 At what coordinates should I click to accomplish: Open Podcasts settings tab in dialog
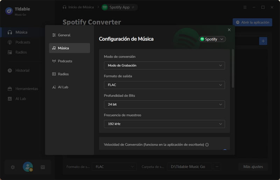(x=69, y=61)
